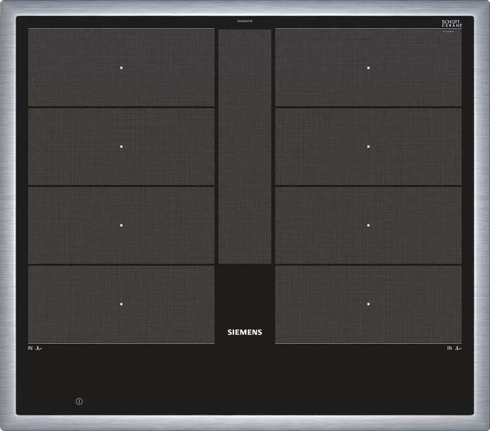The height and width of the screenshot is (431, 490).
Task: Select second-from-top right zone center dot
Action: [368, 146]
